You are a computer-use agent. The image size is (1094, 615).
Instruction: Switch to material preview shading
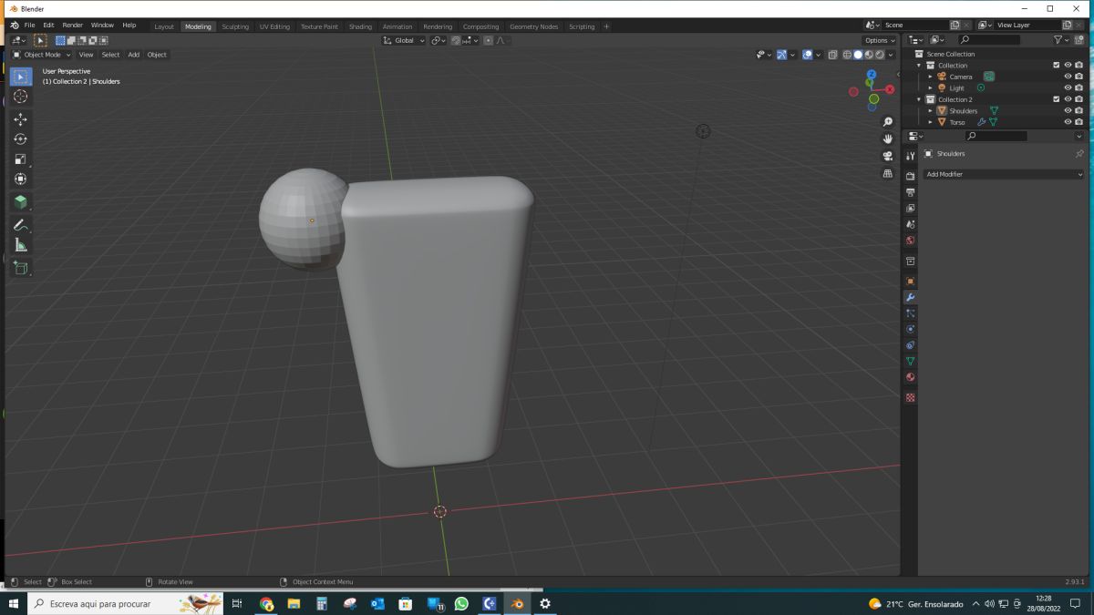coord(869,55)
